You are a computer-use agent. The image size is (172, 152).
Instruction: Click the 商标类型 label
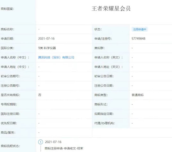101,95
